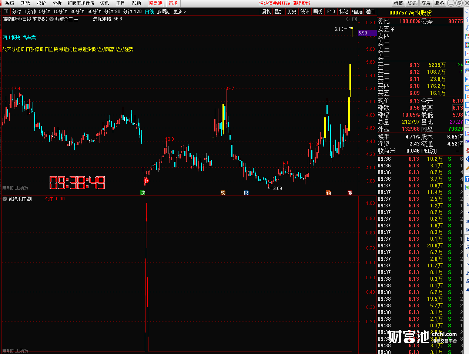Viewport: 469px width, 354px height.
Task: Click the candlestick icon in the right sidebar
Action: coord(467,62)
